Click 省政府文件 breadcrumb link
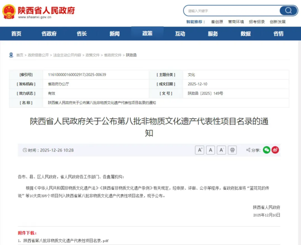301x245 pixels. tap(113, 55)
